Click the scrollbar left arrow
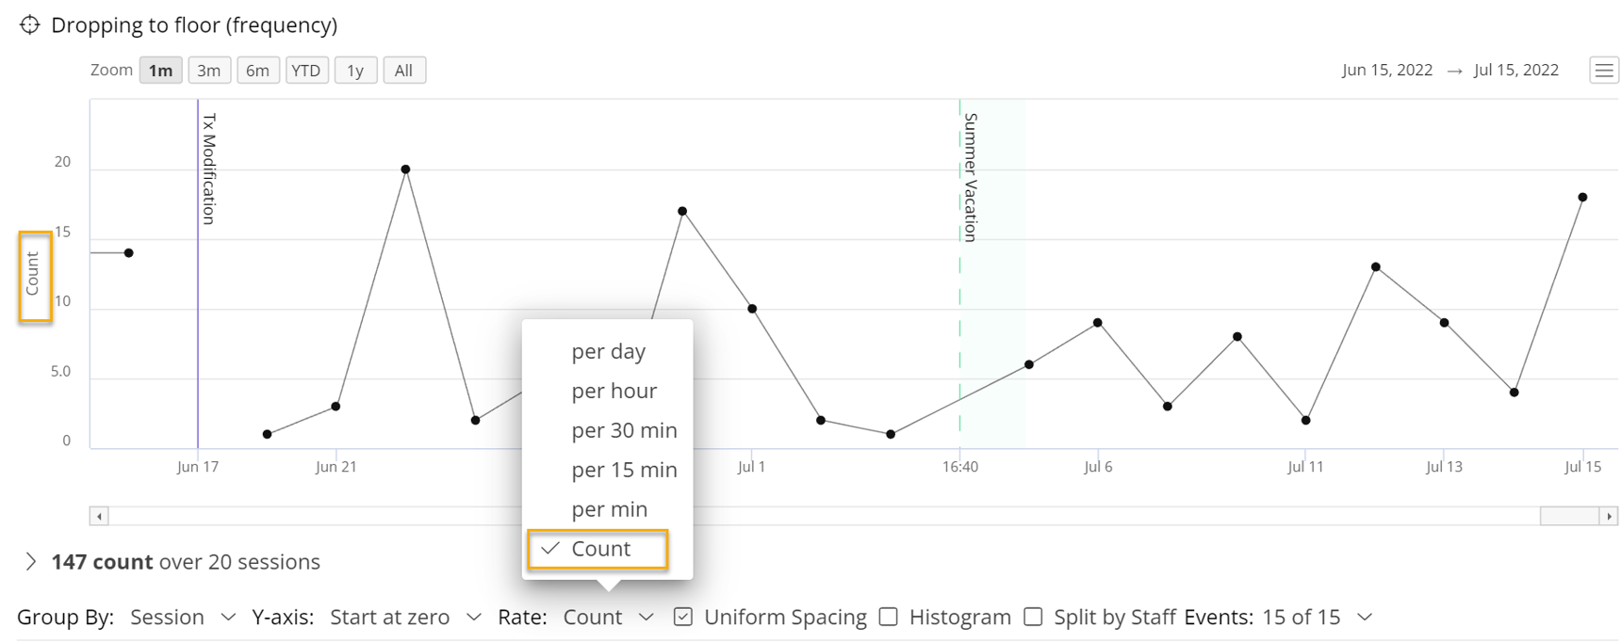Image resolution: width=1621 pixels, height=642 pixels. click(x=99, y=516)
